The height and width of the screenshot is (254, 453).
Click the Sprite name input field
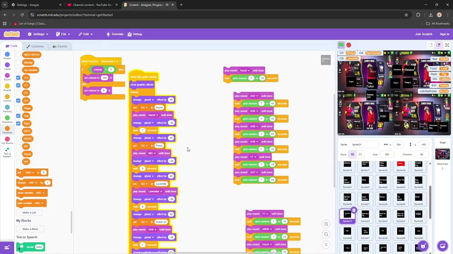point(364,145)
